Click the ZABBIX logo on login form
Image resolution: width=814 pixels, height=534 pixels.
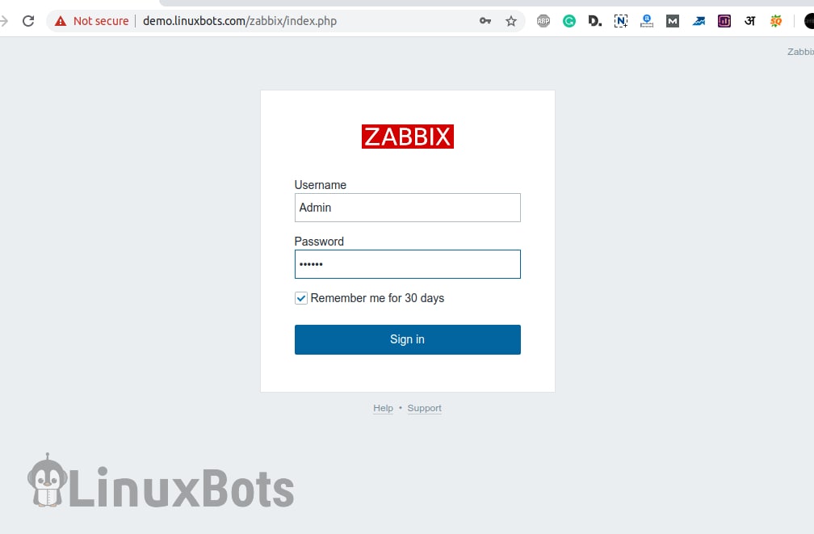click(x=407, y=137)
